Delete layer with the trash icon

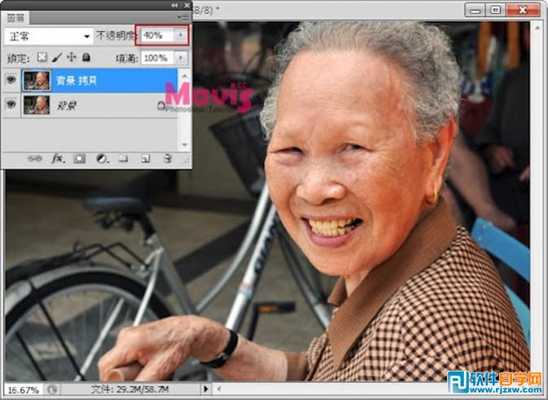(168, 159)
